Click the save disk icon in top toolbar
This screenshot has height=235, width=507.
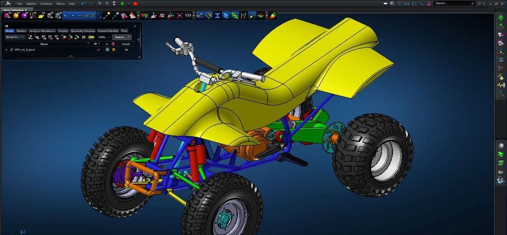(114, 3)
